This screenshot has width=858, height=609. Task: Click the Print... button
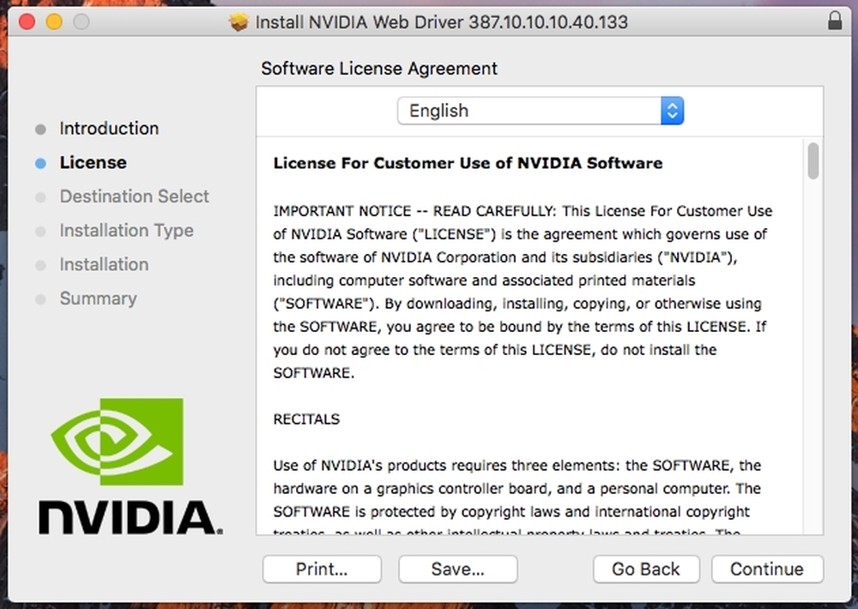click(x=322, y=569)
